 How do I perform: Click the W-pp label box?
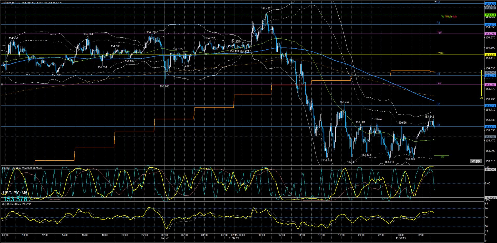(475, 161)
